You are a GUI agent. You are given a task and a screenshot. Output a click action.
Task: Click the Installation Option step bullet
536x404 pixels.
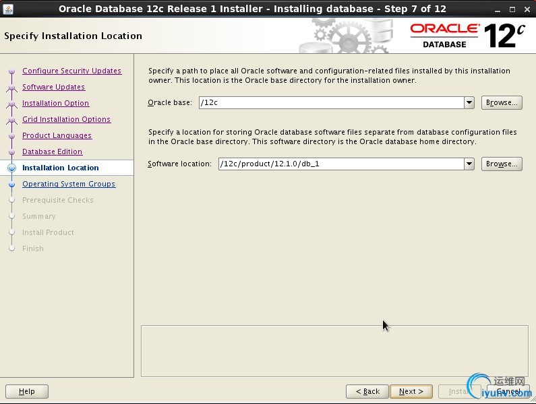(x=12, y=104)
